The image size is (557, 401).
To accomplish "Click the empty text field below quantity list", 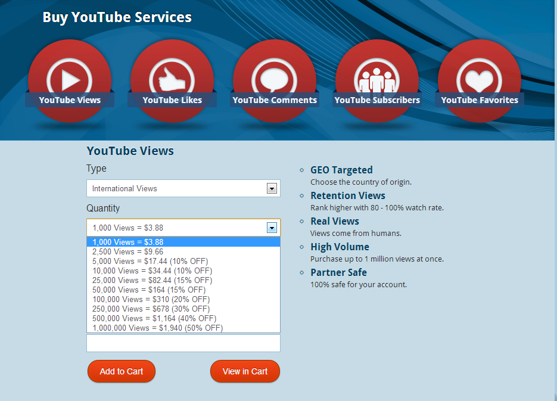I will 183,343.
